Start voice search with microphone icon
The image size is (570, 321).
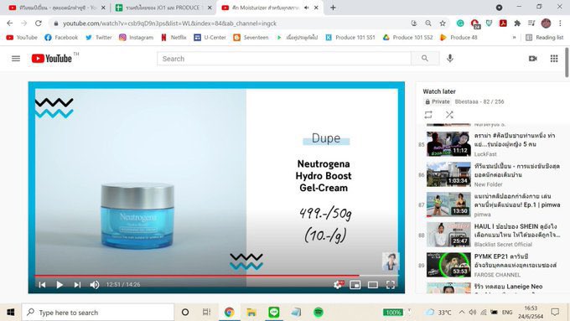point(450,59)
